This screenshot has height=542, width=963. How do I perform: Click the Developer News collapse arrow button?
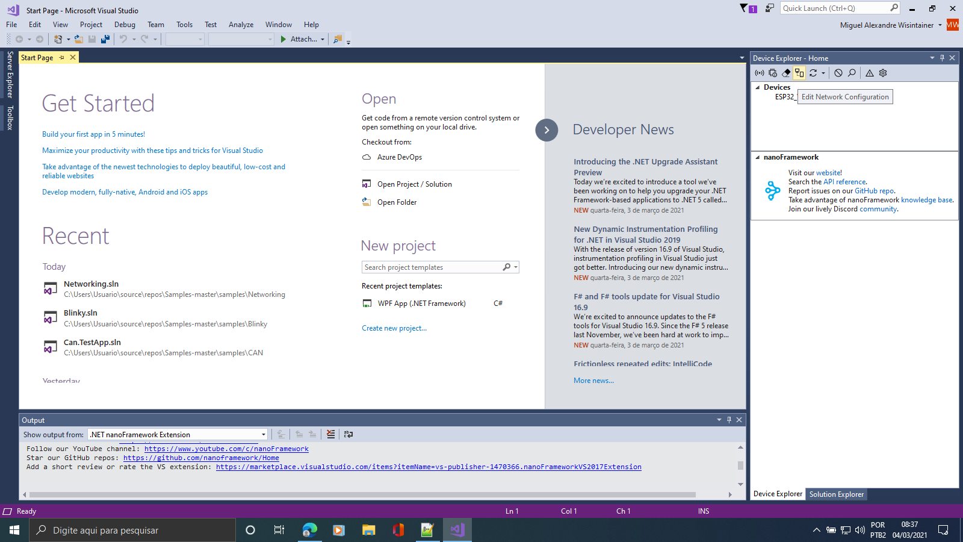coord(547,130)
